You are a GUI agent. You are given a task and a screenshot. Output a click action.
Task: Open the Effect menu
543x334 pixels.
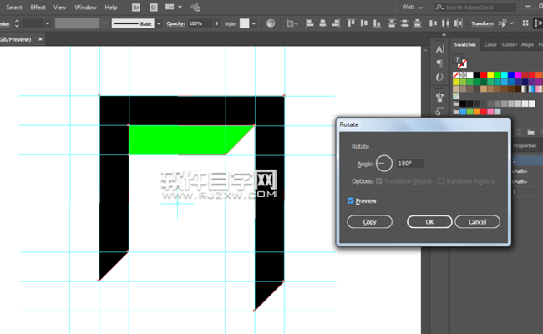click(x=38, y=7)
